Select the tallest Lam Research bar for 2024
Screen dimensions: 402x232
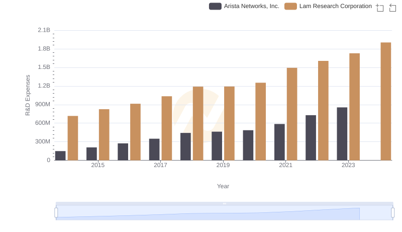385,101
